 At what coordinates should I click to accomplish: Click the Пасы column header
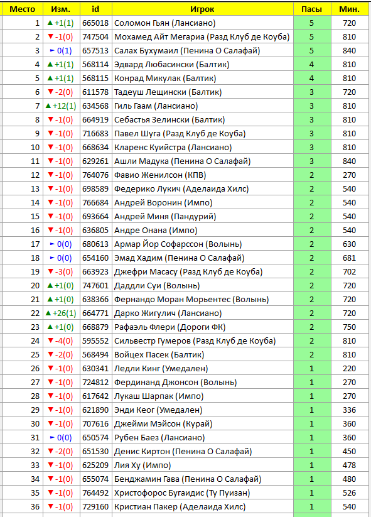point(312,9)
